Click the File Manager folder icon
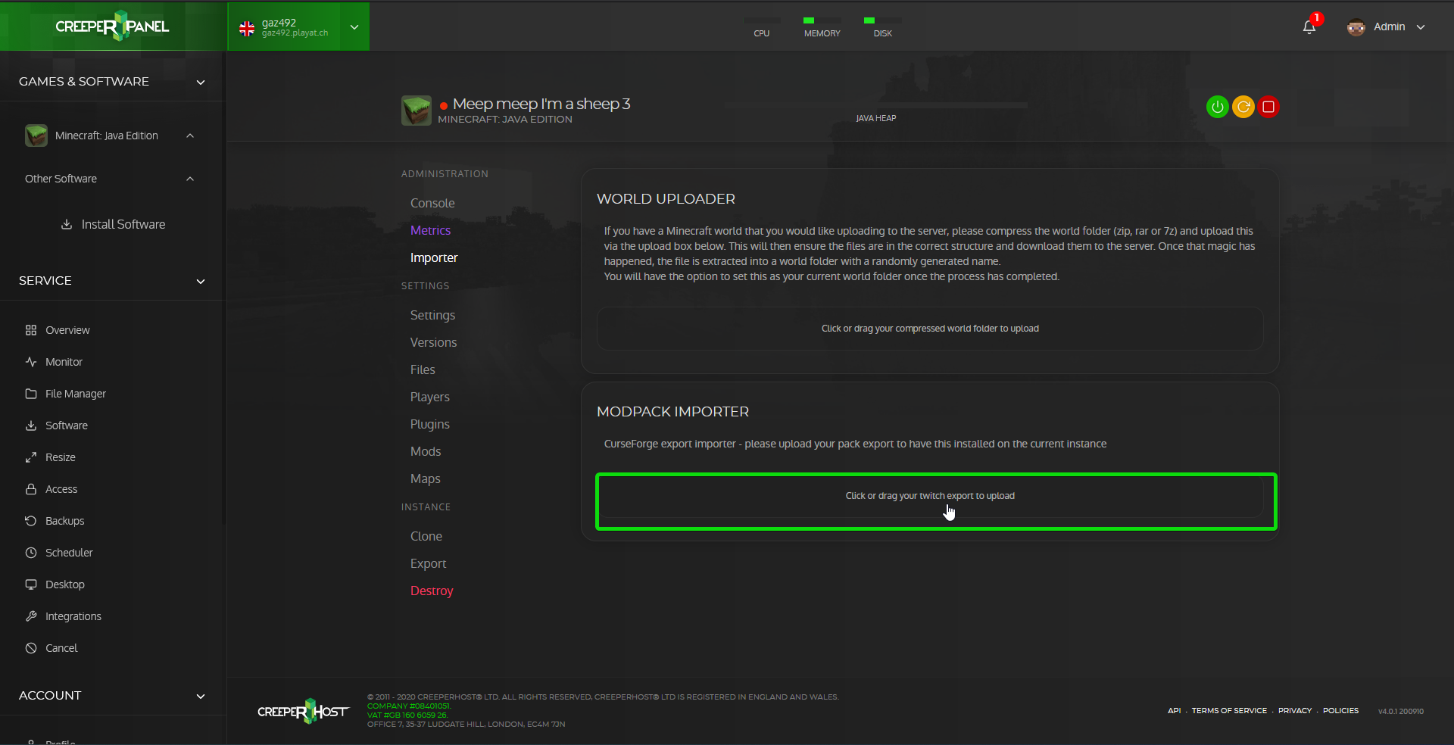 pos(31,394)
